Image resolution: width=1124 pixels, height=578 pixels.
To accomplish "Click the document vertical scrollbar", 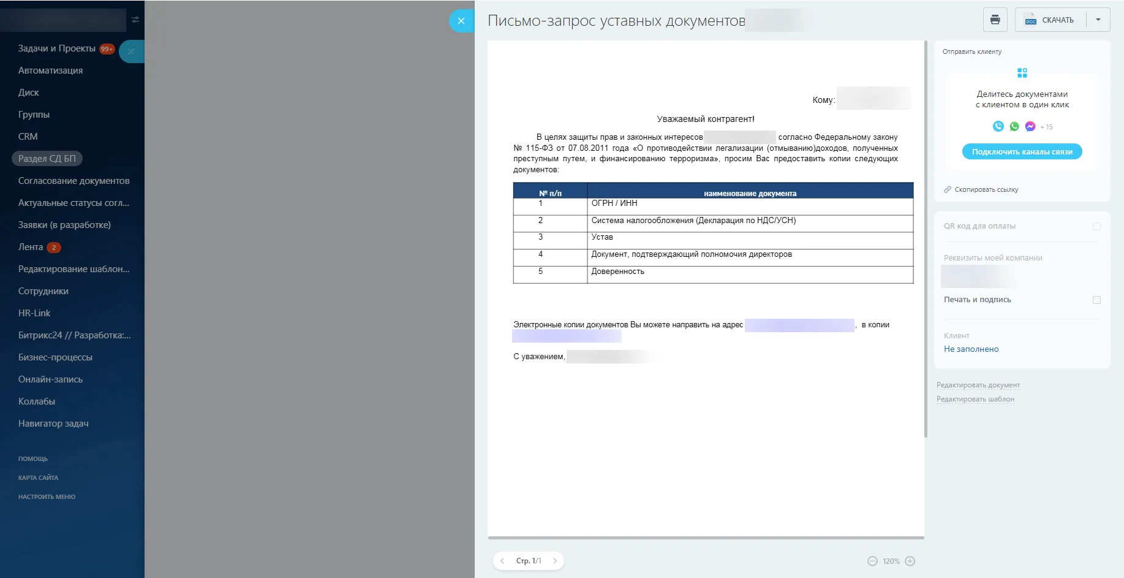I will click(x=926, y=239).
